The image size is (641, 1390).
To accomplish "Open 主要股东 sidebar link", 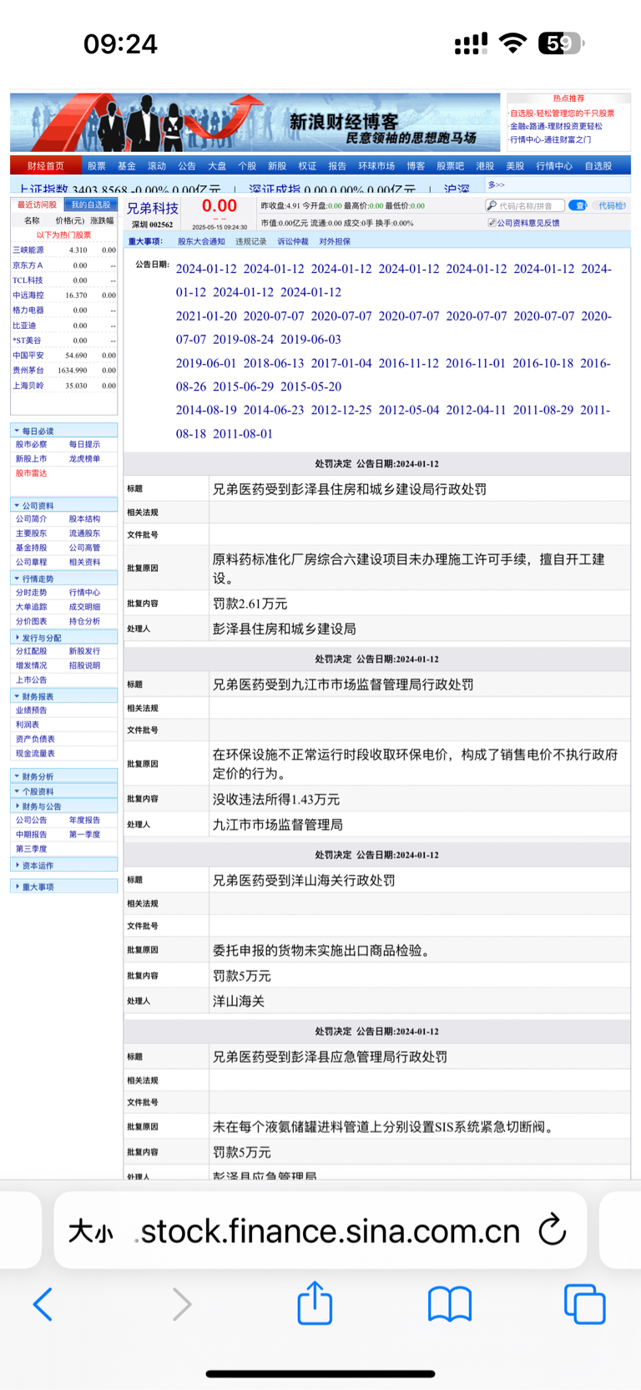I will pyautogui.click(x=32, y=533).
